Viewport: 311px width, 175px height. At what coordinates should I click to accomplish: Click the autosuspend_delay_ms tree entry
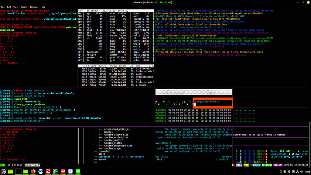(116, 129)
